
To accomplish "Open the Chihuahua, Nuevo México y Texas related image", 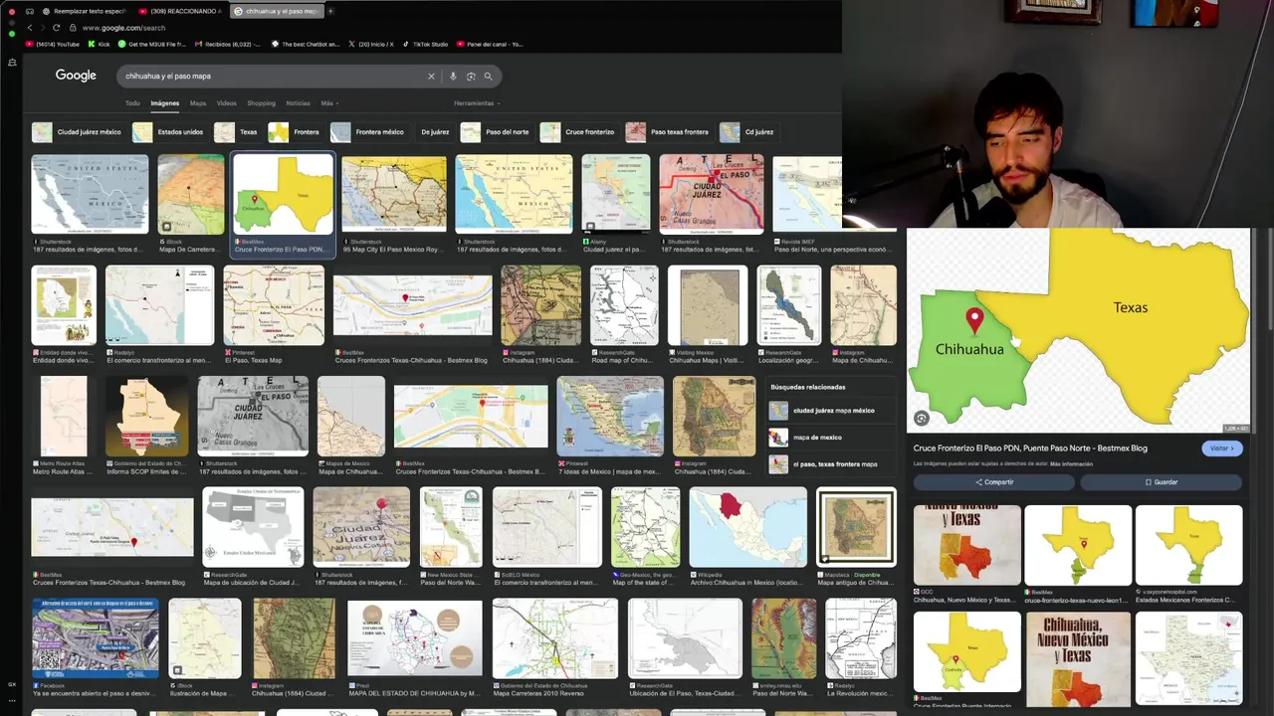I will 967,545.
